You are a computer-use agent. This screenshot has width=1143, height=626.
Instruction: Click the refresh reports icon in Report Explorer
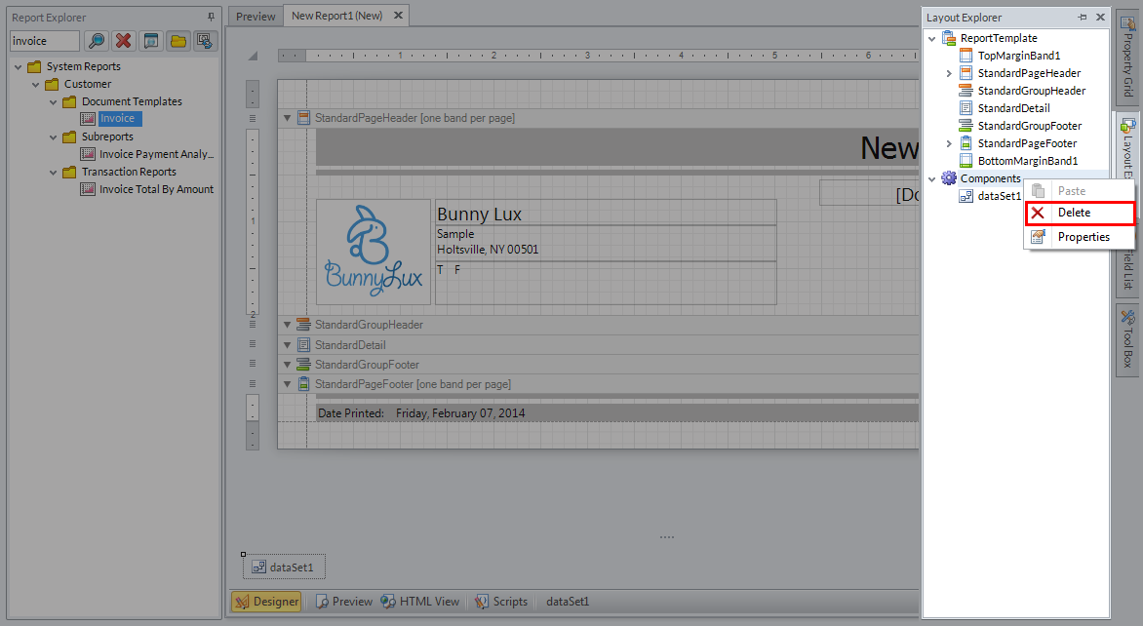(x=204, y=41)
